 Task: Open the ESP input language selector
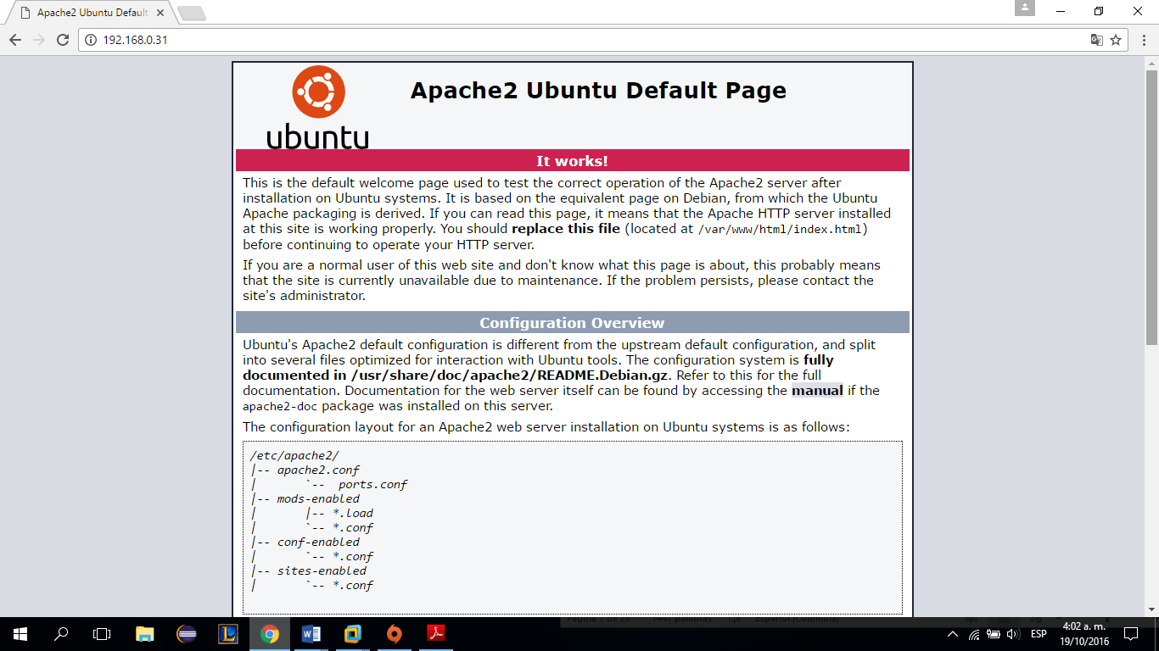tap(1039, 634)
